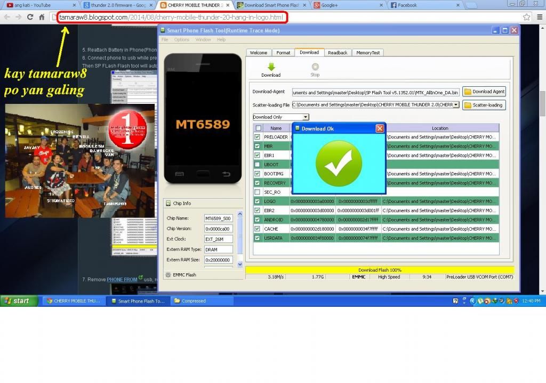Go forward in the Chrome browser
Image resolution: width=546 pixels, height=383 pixels.
click(x=18, y=17)
